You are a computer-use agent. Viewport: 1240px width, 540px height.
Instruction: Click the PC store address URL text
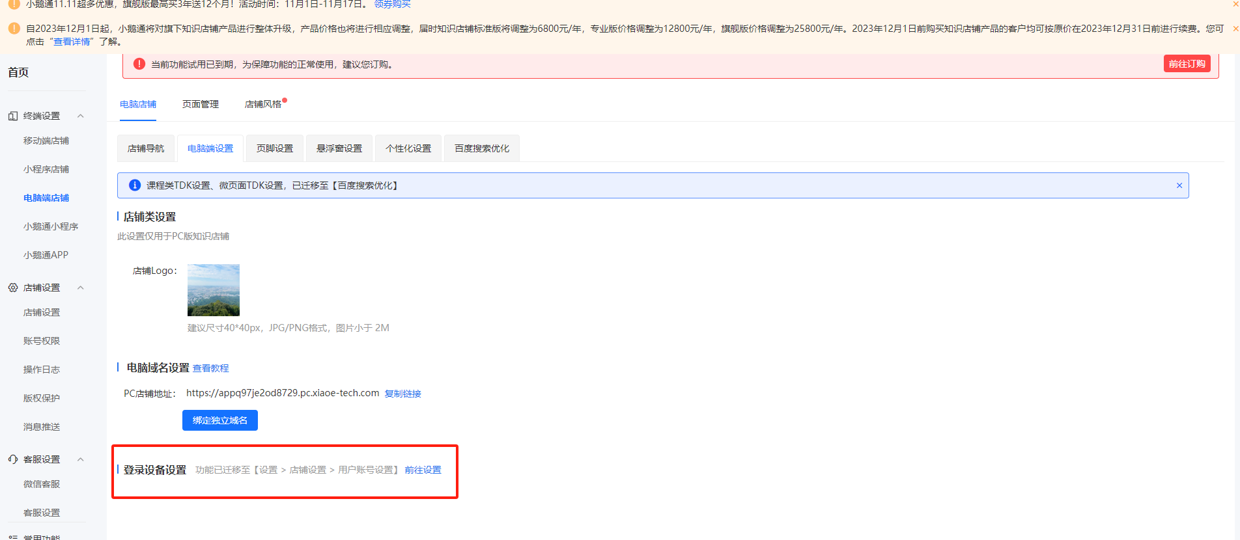tap(283, 393)
